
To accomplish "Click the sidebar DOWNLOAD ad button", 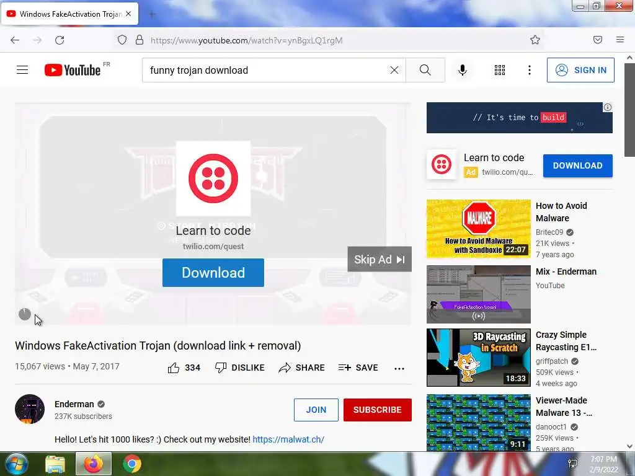I will pyautogui.click(x=577, y=165).
